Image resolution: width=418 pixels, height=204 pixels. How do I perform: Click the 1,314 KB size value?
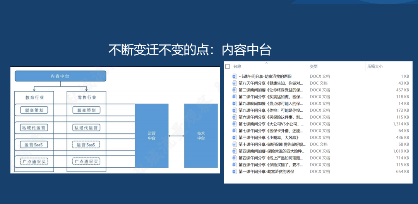(x=401, y=124)
